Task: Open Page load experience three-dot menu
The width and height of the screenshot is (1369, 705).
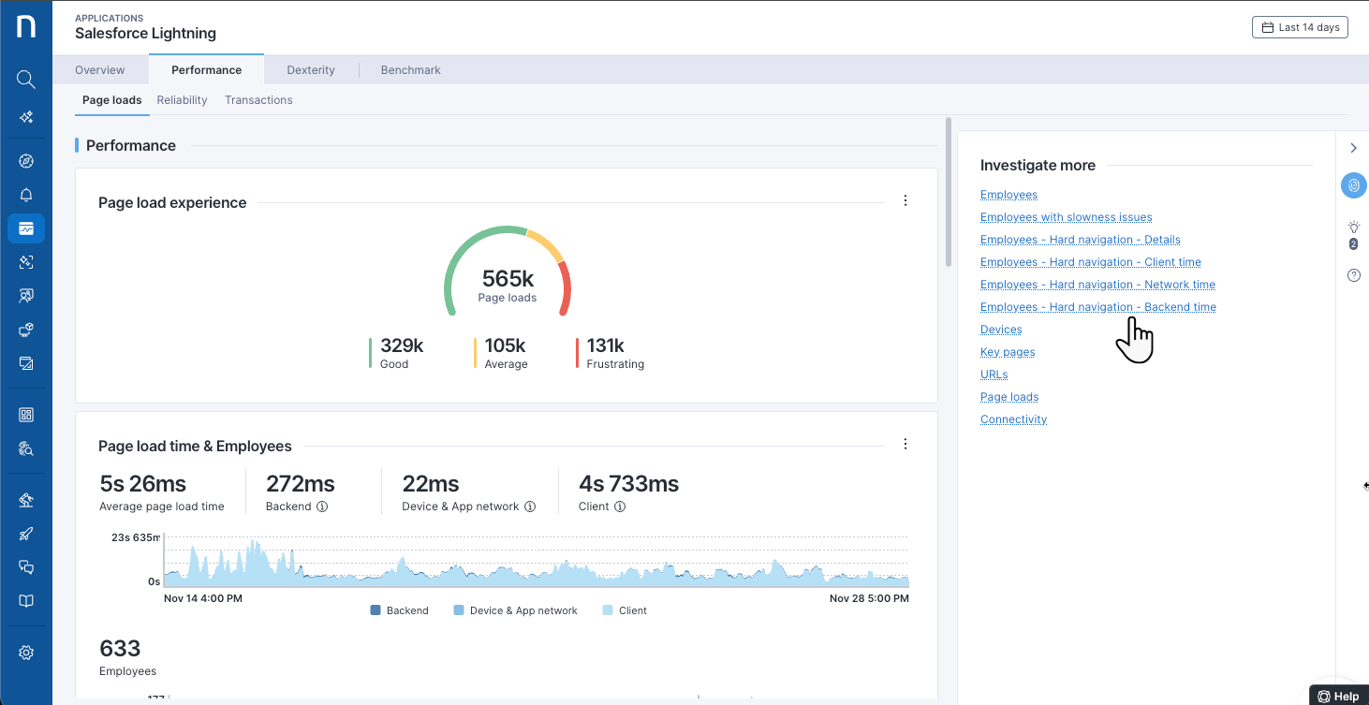Action: [x=905, y=200]
